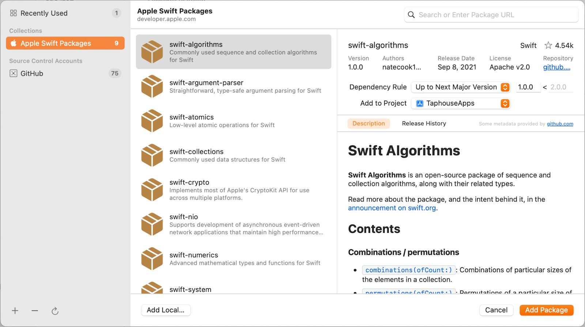Select GitHub source control account
Image resolution: width=585 pixels, height=327 pixels.
(x=65, y=73)
